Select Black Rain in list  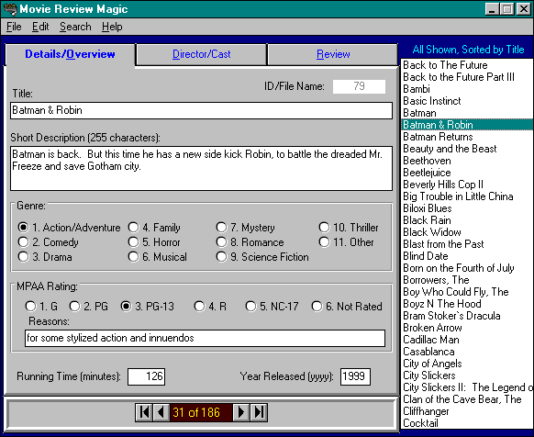pyautogui.click(x=467, y=219)
